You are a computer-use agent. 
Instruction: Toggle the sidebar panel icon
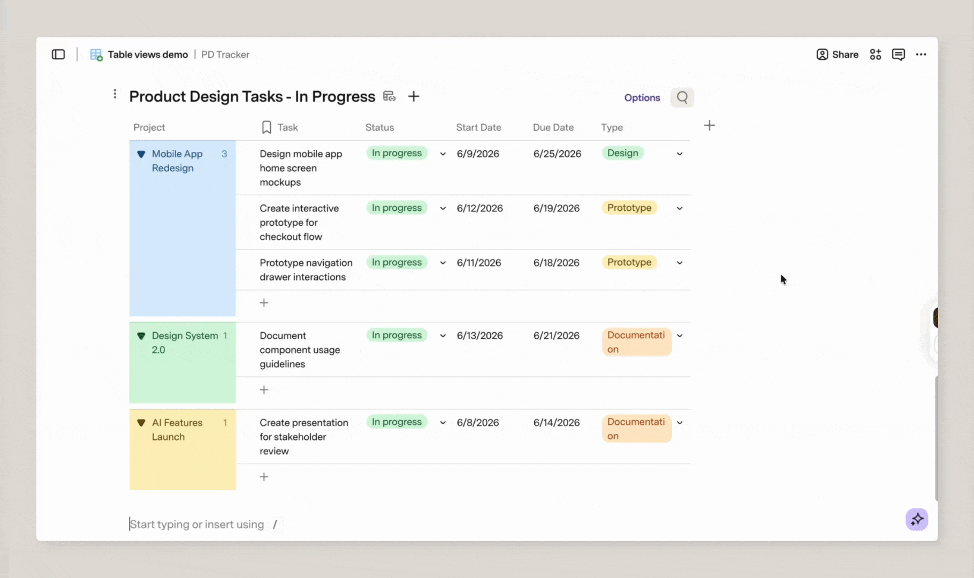tap(58, 55)
